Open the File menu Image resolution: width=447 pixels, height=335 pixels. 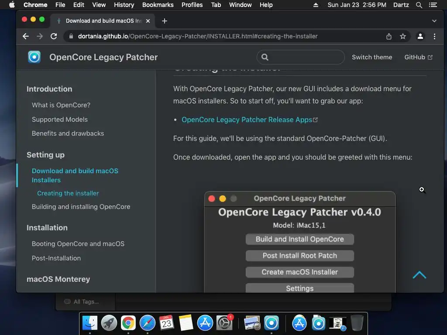(x=60, y=5)
